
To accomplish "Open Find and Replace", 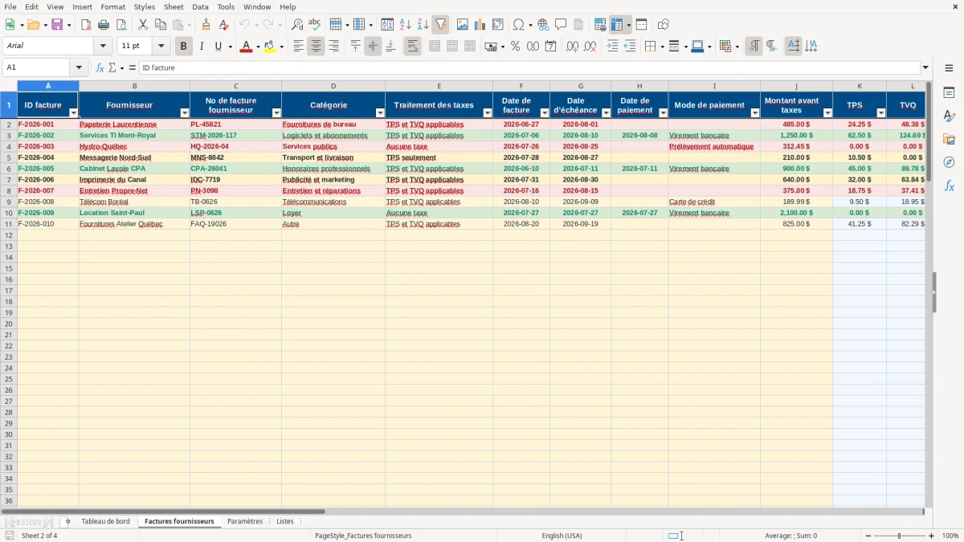I will click(297, 25).
